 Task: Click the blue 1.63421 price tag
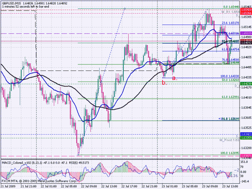(246, 134)
